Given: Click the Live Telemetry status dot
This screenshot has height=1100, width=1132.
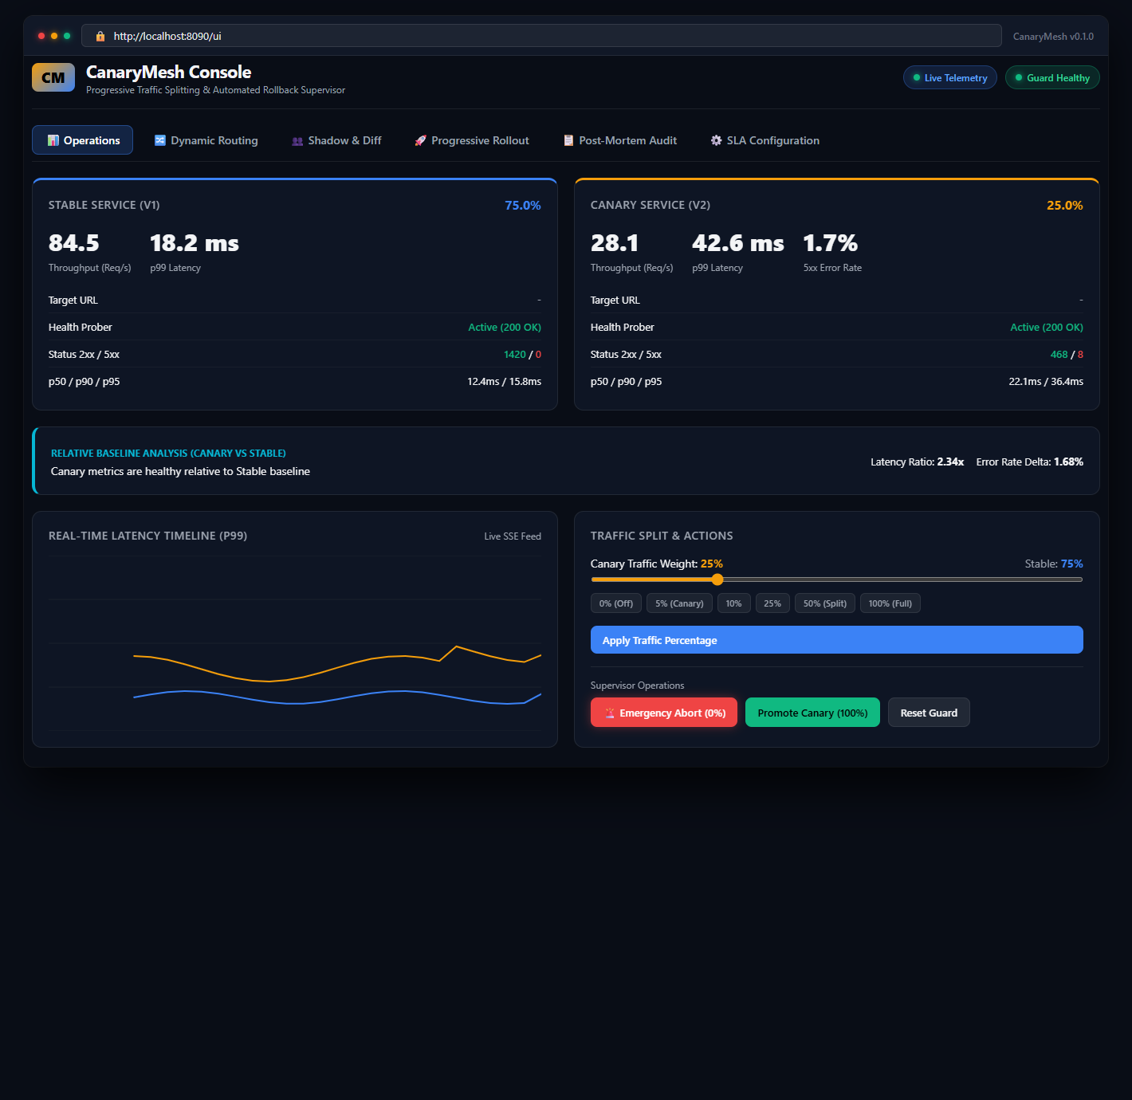Looking at the screenshot, I should [917, 78].
